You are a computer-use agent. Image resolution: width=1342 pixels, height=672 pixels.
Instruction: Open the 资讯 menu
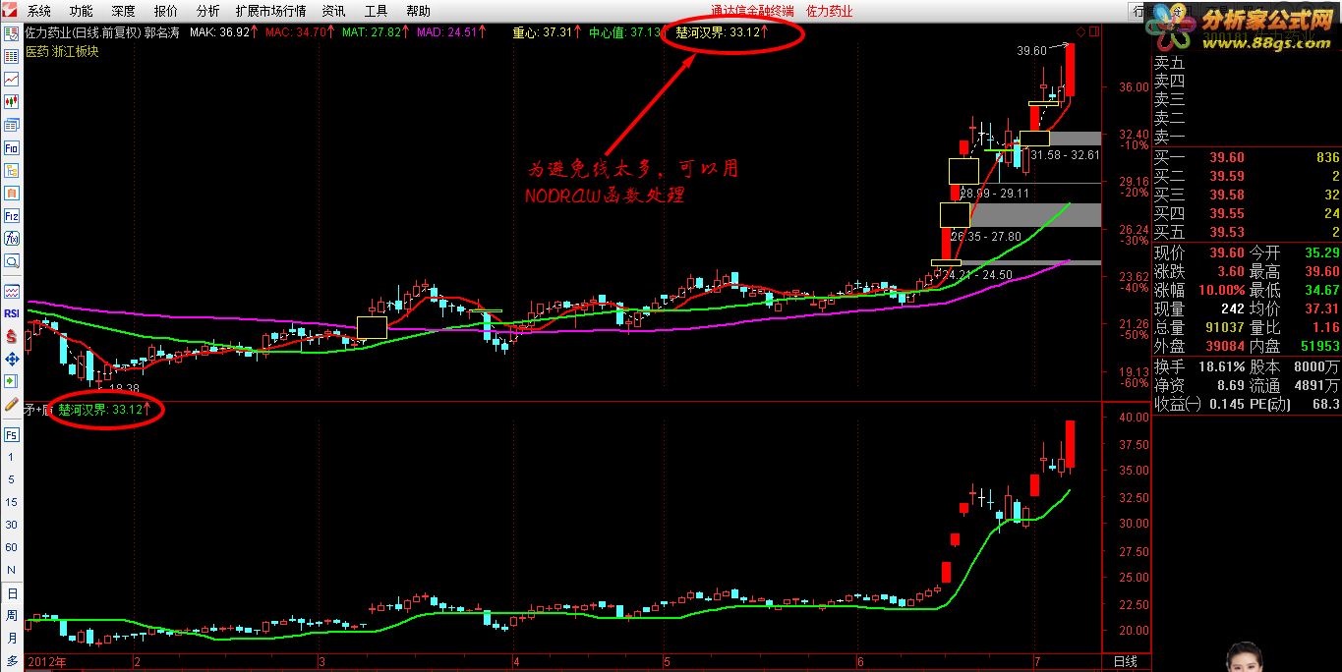point(333,12)
